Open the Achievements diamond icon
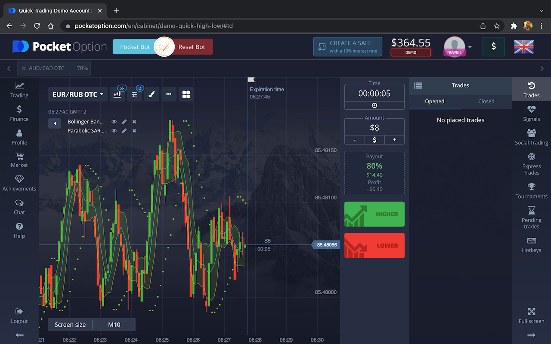 [x=19, y=183]
